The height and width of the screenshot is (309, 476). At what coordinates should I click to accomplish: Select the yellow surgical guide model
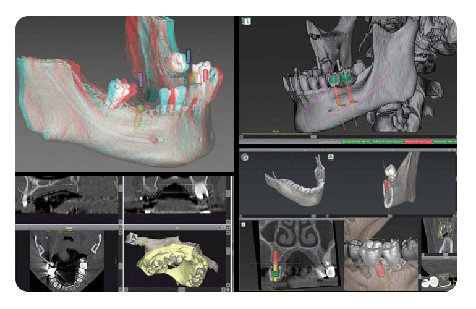(x=173, y=265)
